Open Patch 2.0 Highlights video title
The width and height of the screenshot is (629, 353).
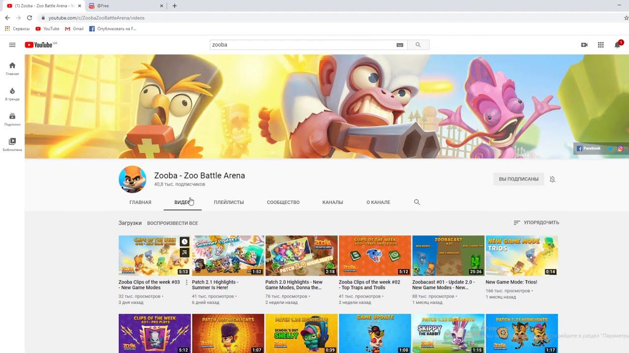tap(294, 285)
